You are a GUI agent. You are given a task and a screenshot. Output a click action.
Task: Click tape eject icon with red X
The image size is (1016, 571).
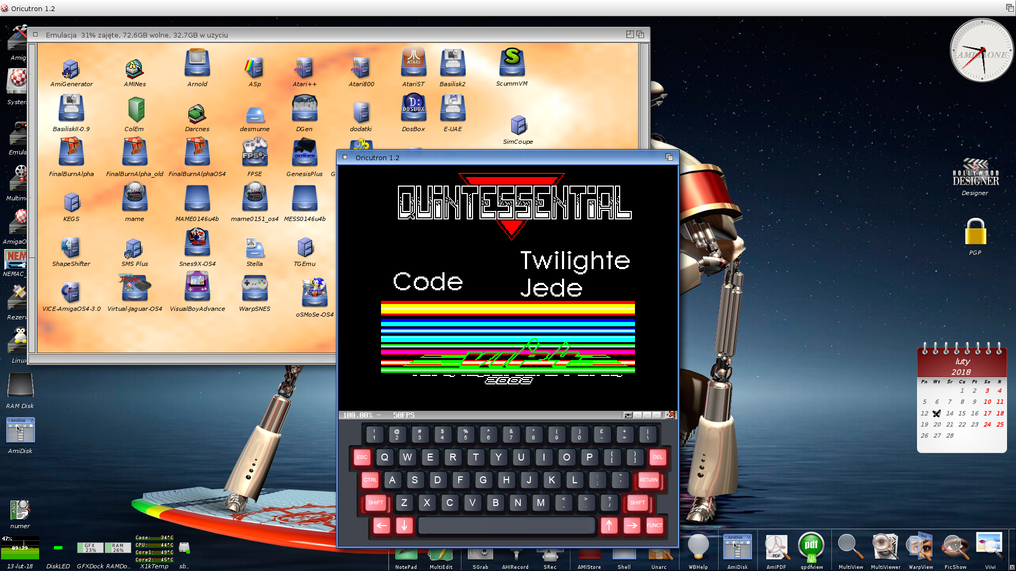(670, 415)
